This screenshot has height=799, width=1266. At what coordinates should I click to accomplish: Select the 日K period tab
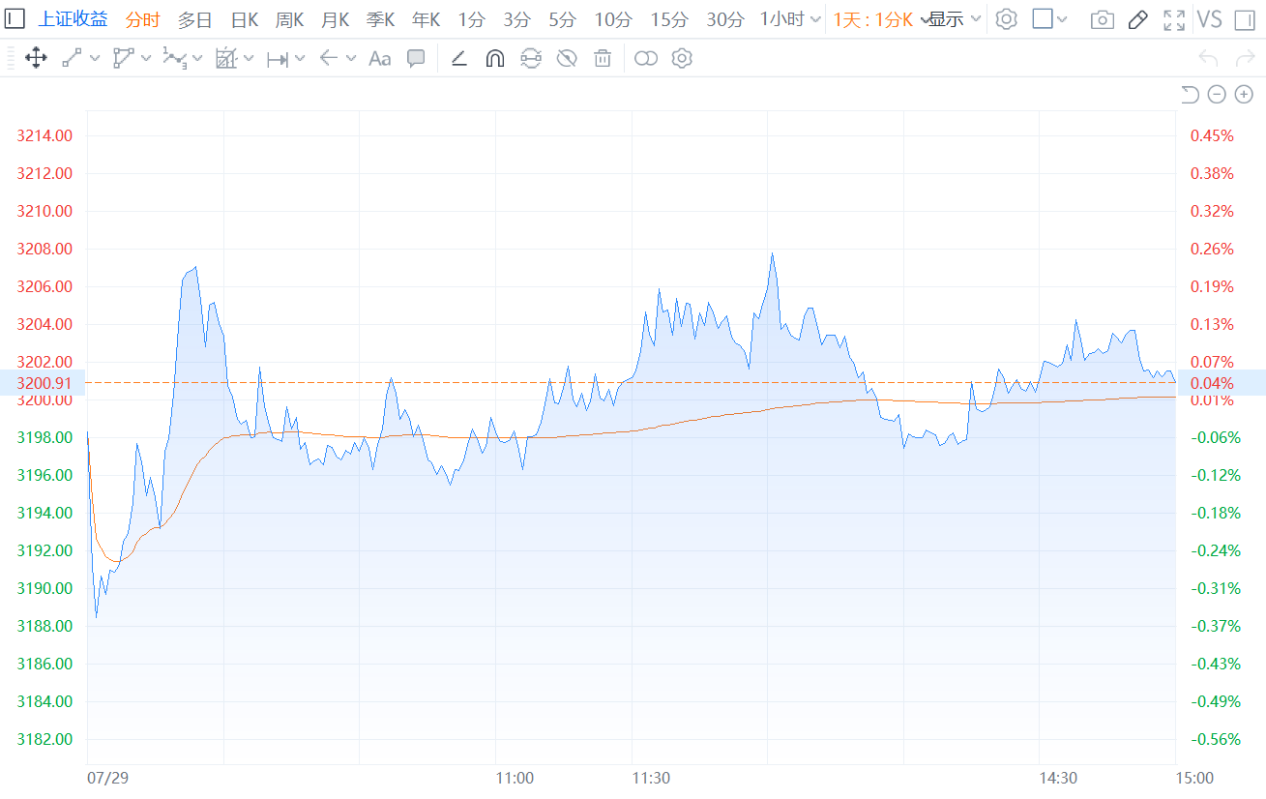point(244,19)
